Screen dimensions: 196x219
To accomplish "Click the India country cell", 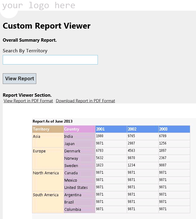I will click(79, 136).
